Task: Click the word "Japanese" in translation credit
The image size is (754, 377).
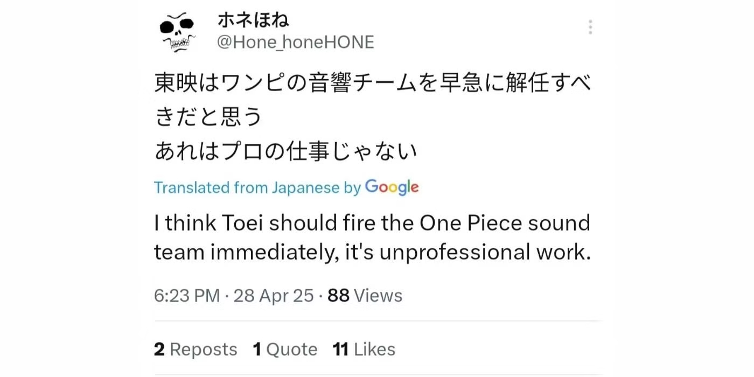Action: click(305, 187)
